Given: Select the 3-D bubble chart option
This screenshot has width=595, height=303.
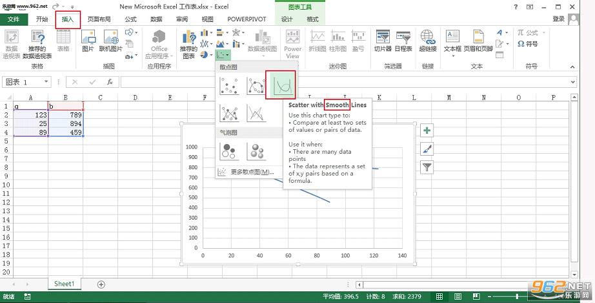Looking at the screenshot, I should (x=256, y=151).
